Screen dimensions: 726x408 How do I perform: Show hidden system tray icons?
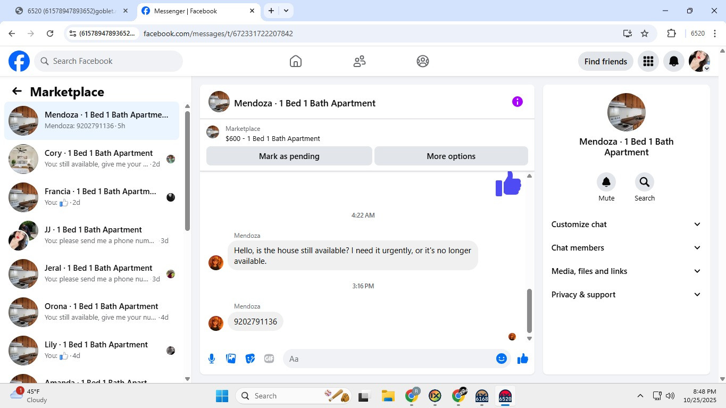640,396
